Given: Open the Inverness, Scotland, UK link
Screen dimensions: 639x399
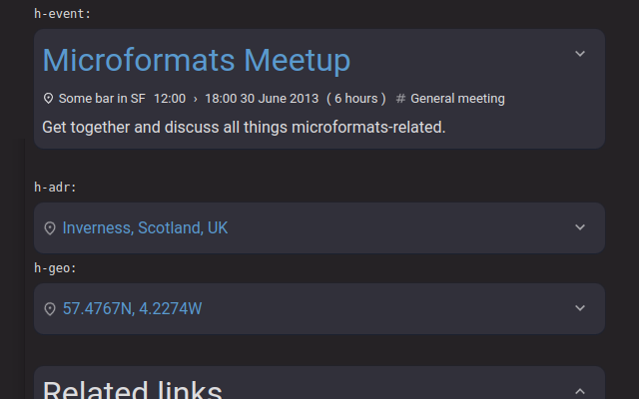Looking at the screenshot, I should [145, 227].
